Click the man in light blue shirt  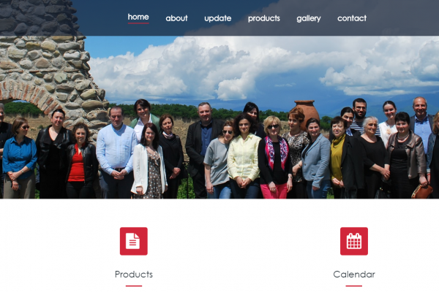(116, 151)
